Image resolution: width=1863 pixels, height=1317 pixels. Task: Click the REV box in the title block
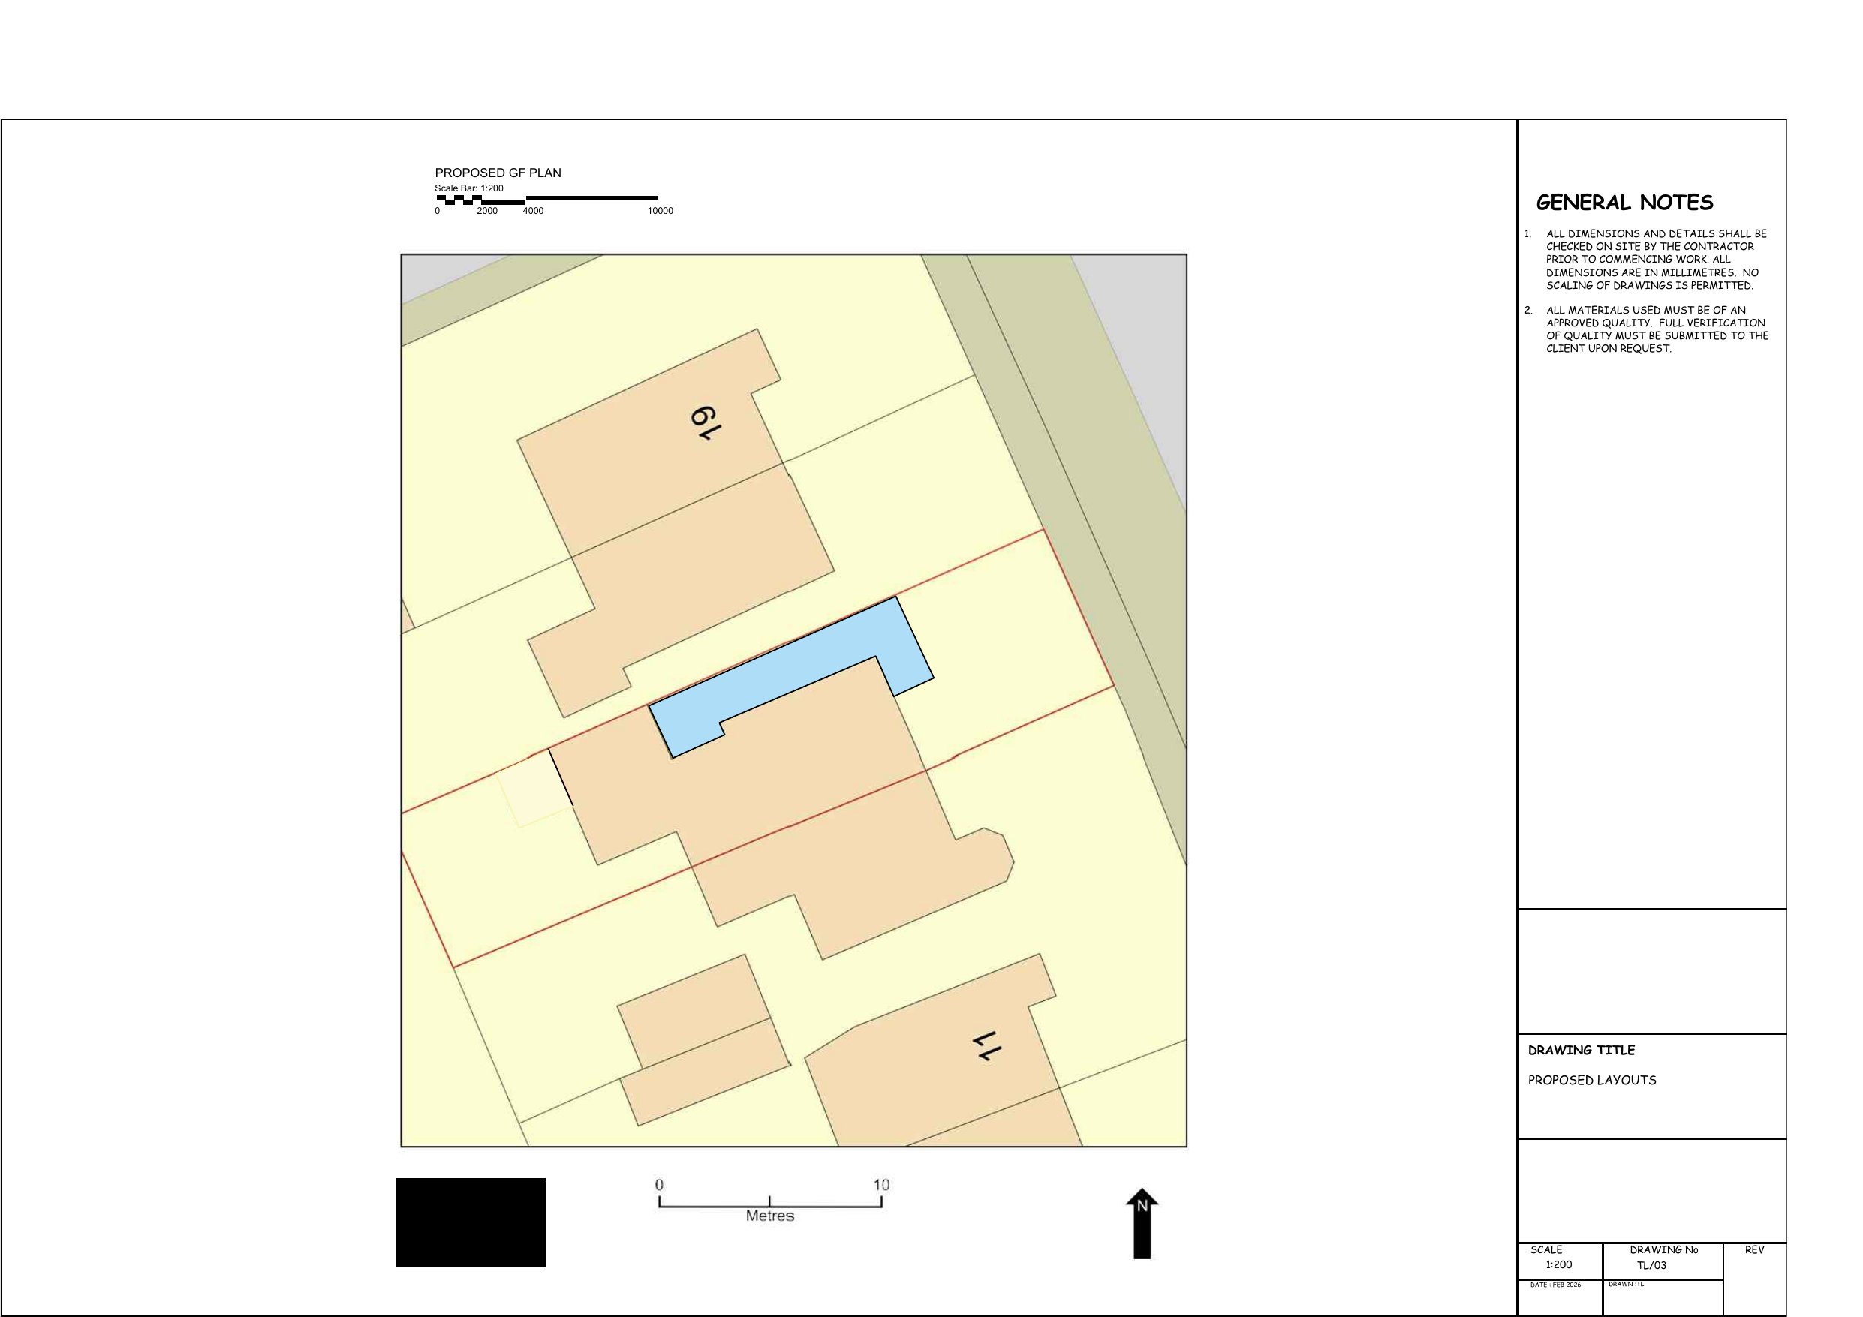point(1754,1250)
